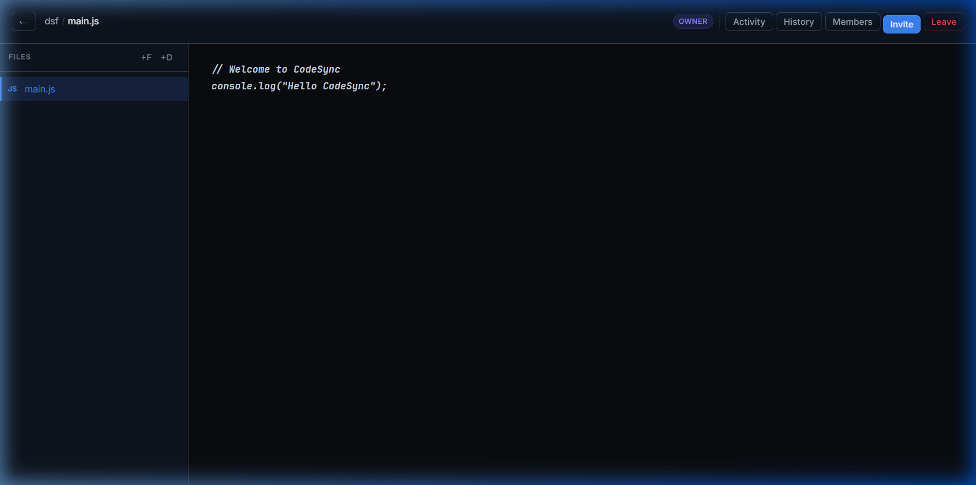
Task: Open the History panel
Action: point(798,22)
